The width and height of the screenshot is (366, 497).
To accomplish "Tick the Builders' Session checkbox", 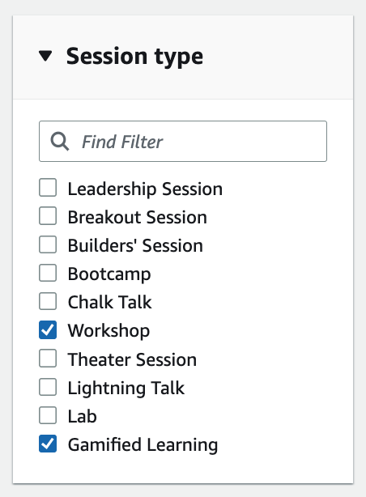I will (x=48, y=244).
